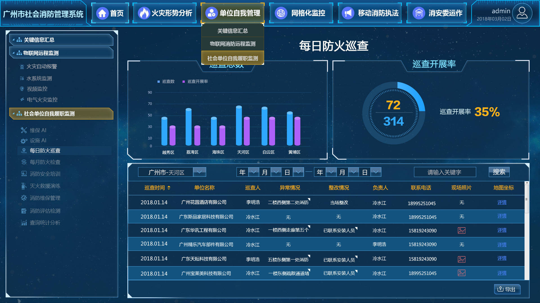Click the flame icon for 火灾形势分析

click(x=144, y=13)
